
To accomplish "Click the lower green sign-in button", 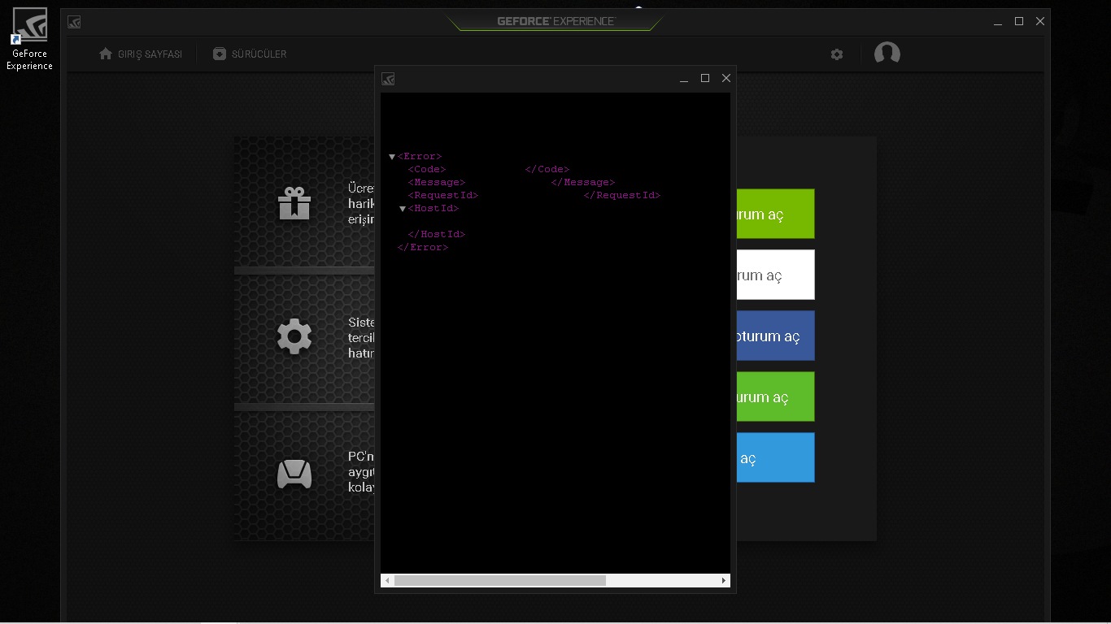I will click(x=775, y=396).
